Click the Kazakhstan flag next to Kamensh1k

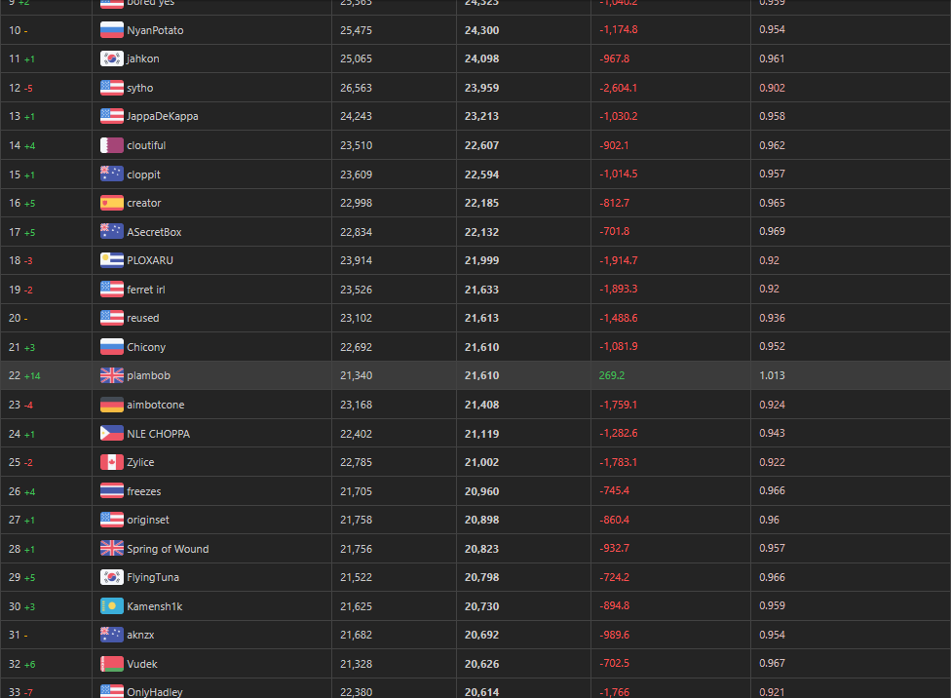tap(112, 605)
